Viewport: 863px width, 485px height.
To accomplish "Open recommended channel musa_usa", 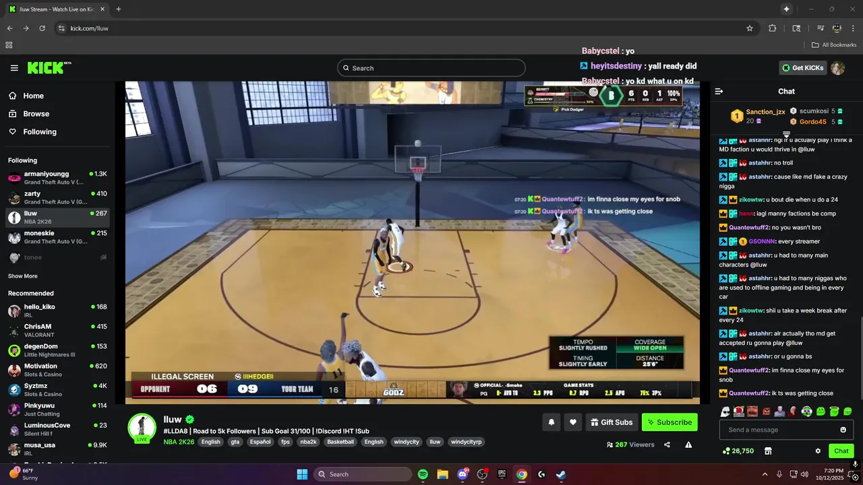I will coord(57,449).
